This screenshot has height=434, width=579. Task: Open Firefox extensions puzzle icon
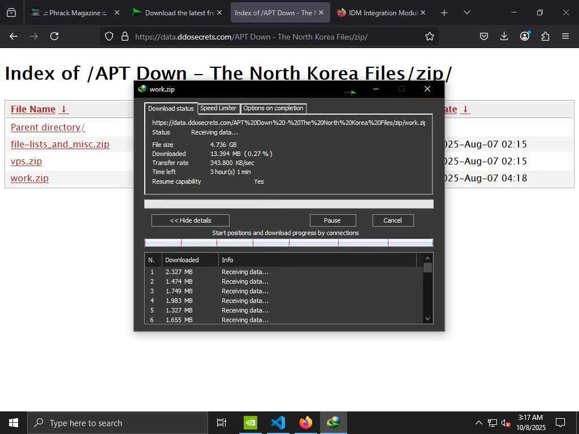point(545,36)
